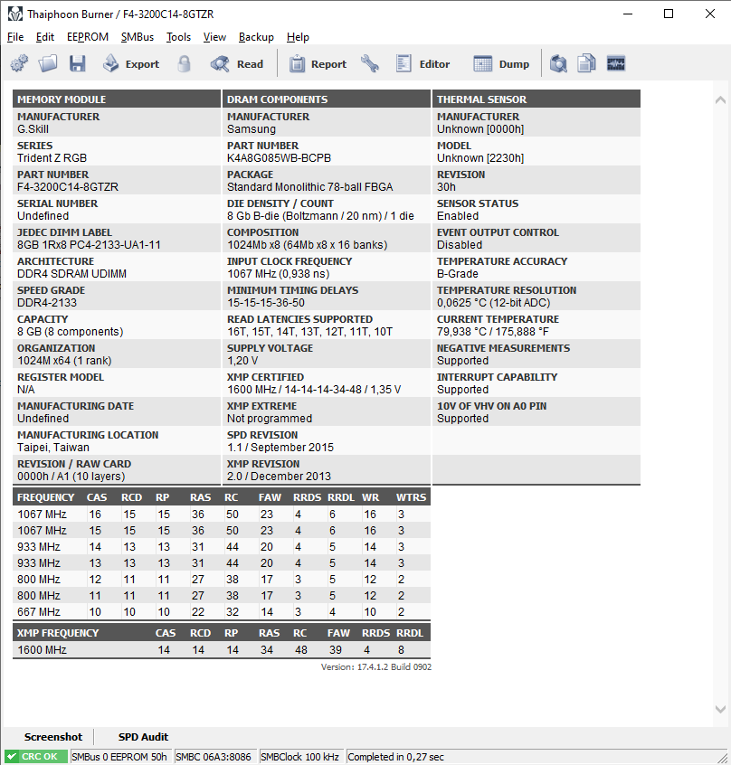Click the open folder icon in toolbar
The height and width of the screenshot is (765, 731).
[48, 64]
